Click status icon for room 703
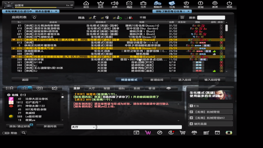Screen dimensions: 263x148 (221, 71)
